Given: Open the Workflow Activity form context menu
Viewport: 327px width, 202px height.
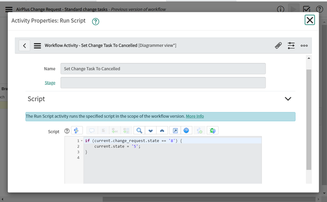Looking at the screenshot, I should (37, 45).
